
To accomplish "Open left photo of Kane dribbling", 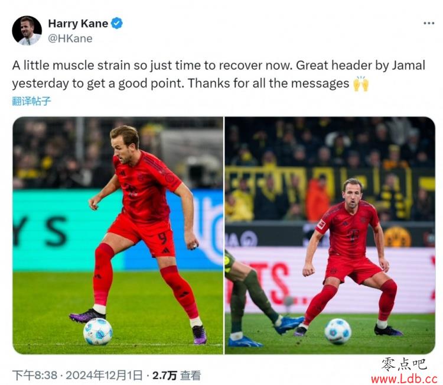I will click(x=118, y=235).
